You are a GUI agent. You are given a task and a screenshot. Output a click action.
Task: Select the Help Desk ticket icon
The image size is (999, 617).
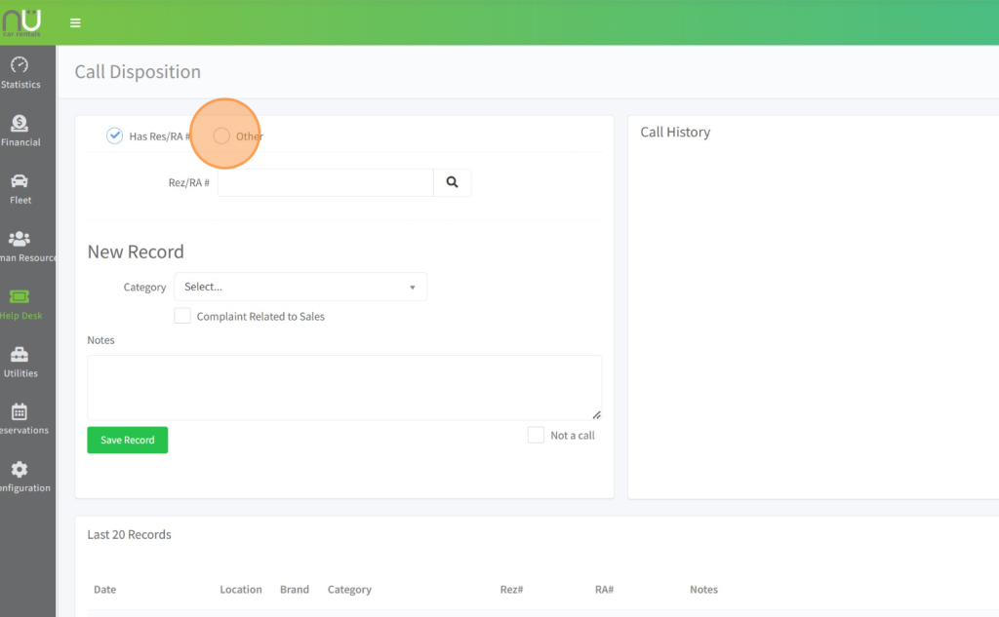tap(20, 296)
